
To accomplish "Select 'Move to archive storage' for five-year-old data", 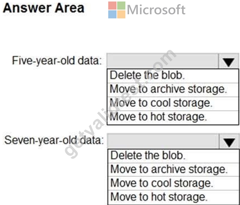I will pos(173,90).
